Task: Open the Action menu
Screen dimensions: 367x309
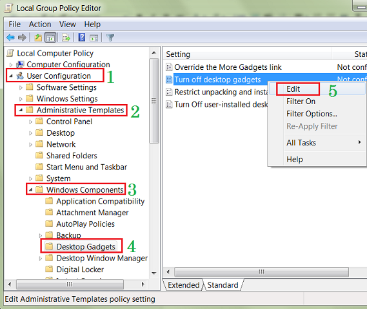Action: tap(40, 25)
